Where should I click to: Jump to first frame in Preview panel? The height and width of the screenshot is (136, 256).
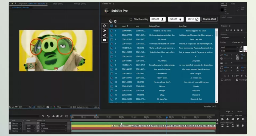point(227,30)
